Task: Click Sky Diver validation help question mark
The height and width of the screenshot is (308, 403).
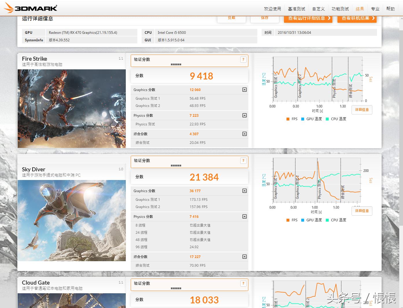Action: pyautogui.click(x=243, y=161)
